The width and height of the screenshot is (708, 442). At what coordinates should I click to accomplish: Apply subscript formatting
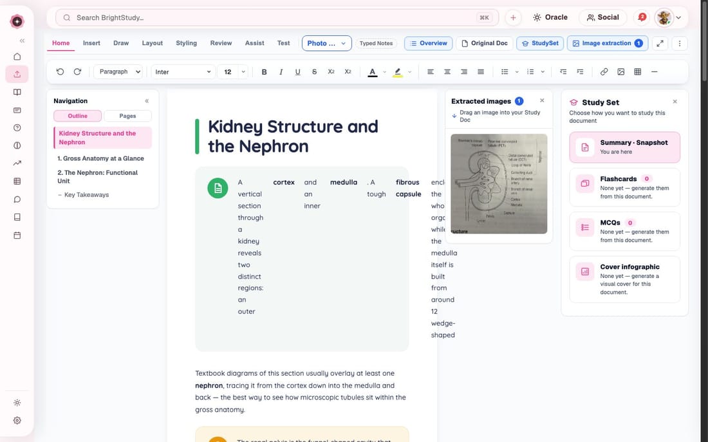pos(331,72)
